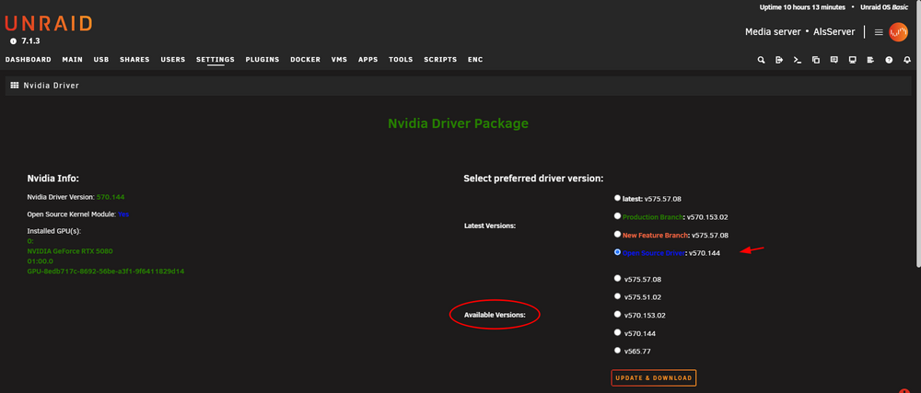Click the Update & Download button
This screenshot has width=921, height=393.
coord(654,377)
